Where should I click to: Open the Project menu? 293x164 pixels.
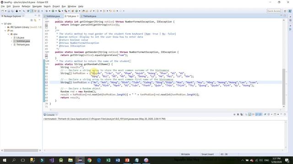click(56, 6)
